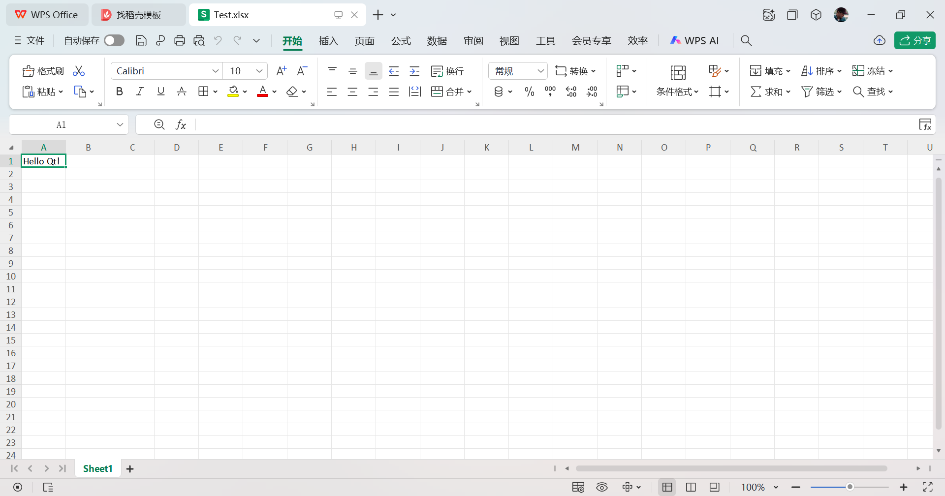Open the 插入 ribbon tab
Screen dimensions: 945x496
(x=328, y=41)
